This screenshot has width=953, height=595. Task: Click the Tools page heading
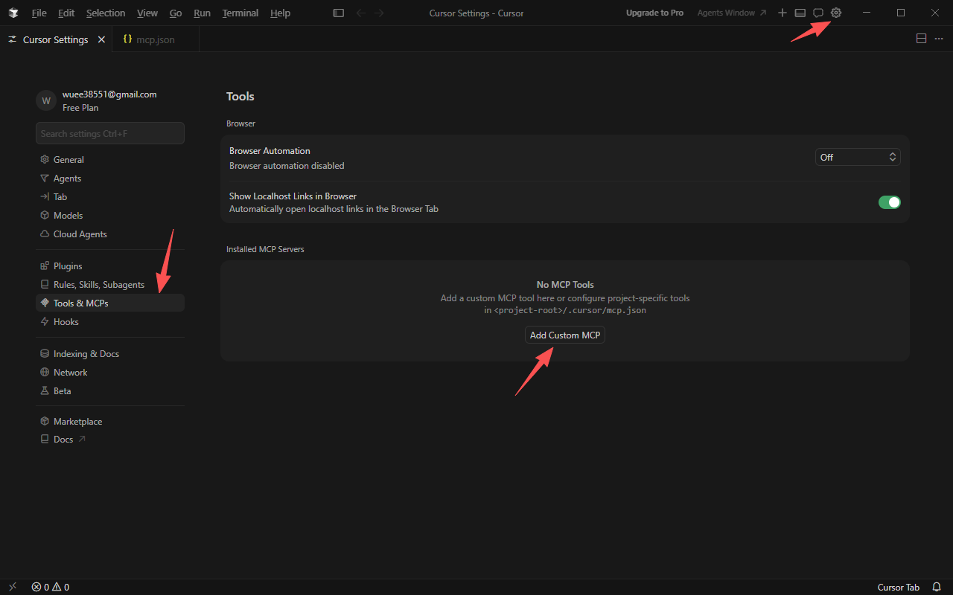(240, 96)
